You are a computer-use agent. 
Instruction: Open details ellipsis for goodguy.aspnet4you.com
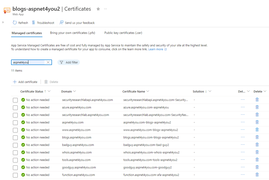point(242,167)
